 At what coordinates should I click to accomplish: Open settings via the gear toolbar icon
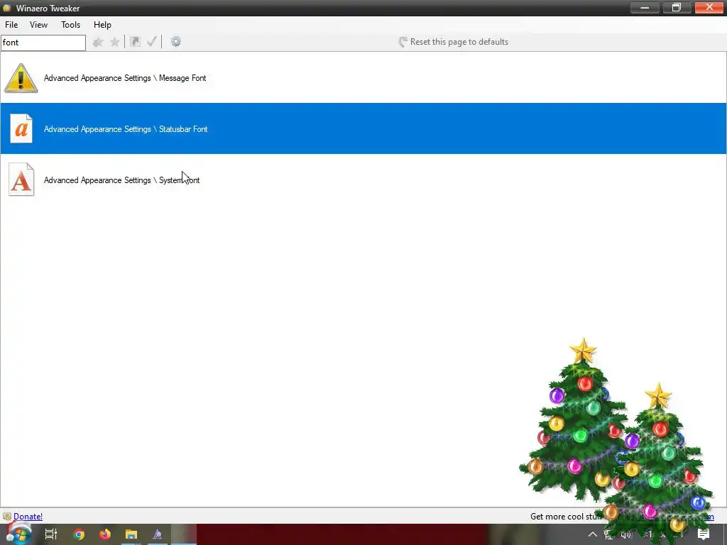click(176, 42)
